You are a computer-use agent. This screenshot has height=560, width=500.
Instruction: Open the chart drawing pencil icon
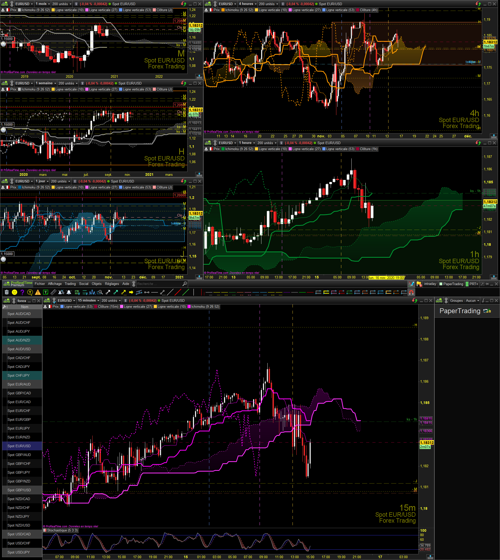(x=411, y=284)
